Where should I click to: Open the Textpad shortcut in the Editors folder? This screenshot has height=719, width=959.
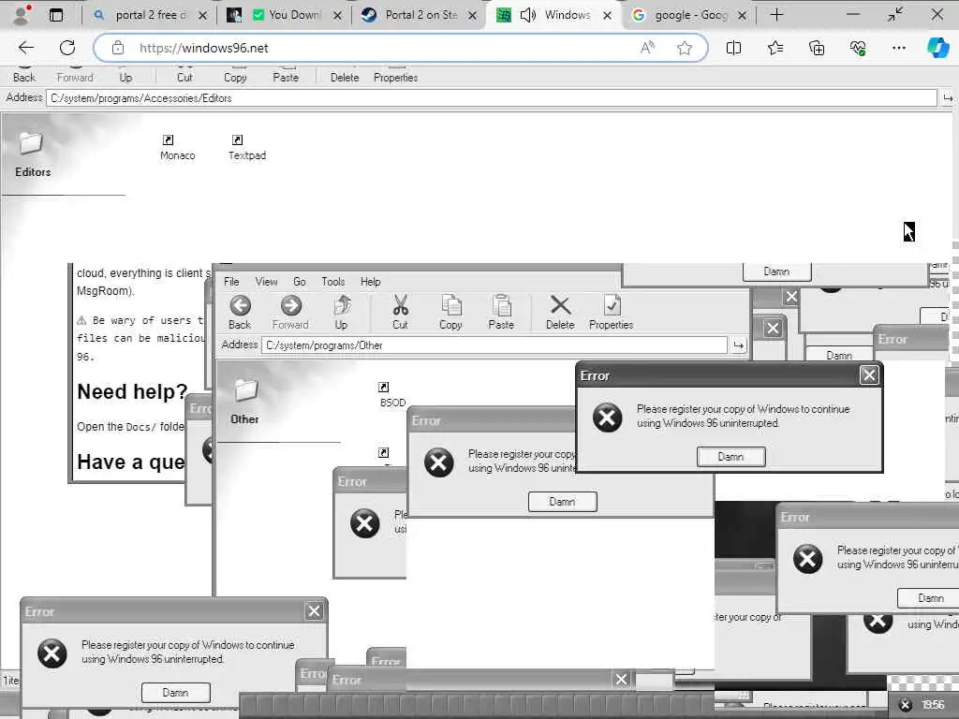(x=247, y=147)
